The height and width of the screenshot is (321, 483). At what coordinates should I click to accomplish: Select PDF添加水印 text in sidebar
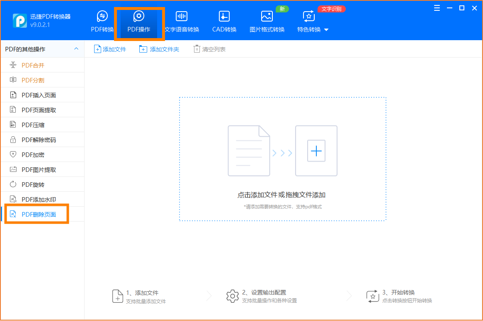coord(39,199)
